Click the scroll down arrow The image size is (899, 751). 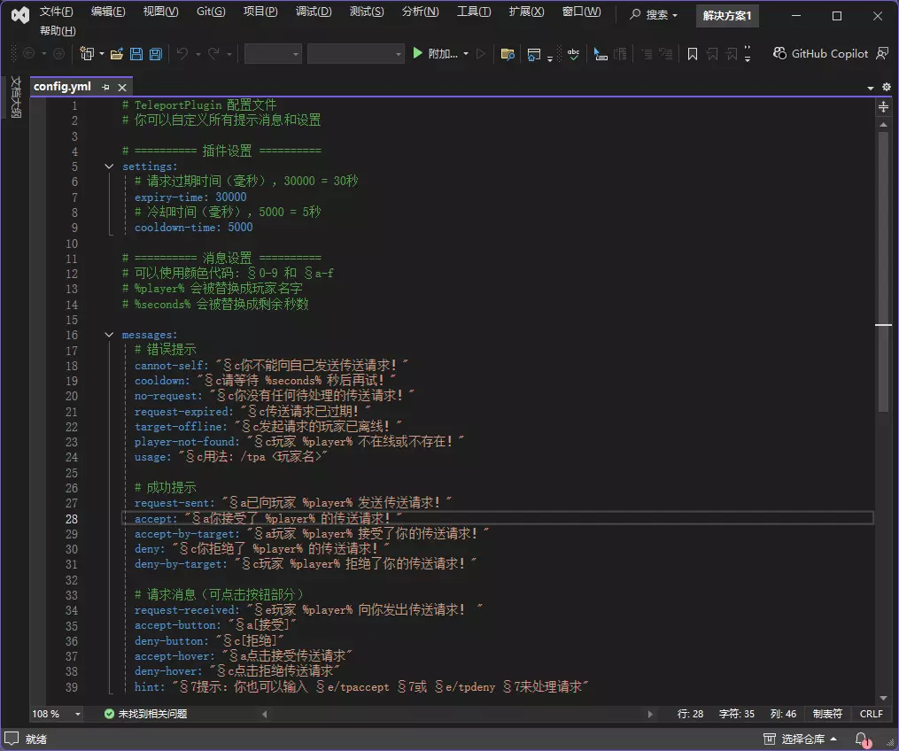(x=883, y=698)
